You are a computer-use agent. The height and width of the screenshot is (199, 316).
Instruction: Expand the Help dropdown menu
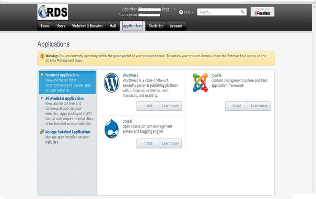187,12
